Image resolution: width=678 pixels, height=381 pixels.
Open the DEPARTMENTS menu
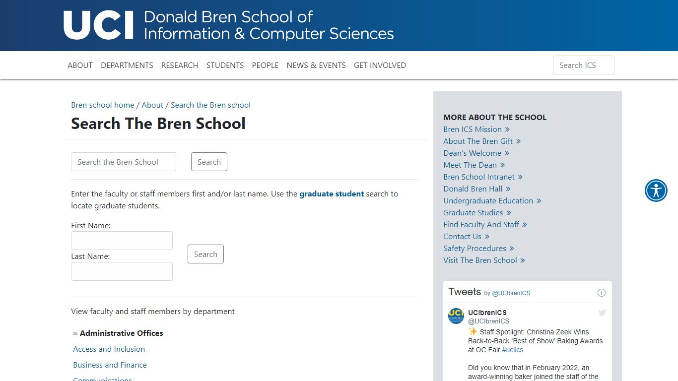point(127,65)
